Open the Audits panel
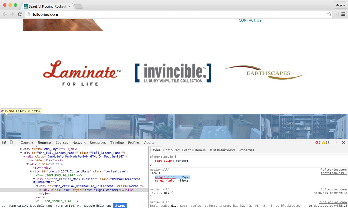Image resolution: width=348 pixels, height=208 pixels. point(149,142)
